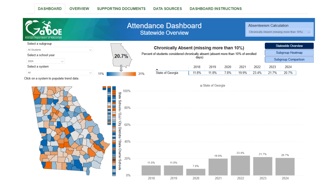Select the State of Georgia table row label

(167, 73)
